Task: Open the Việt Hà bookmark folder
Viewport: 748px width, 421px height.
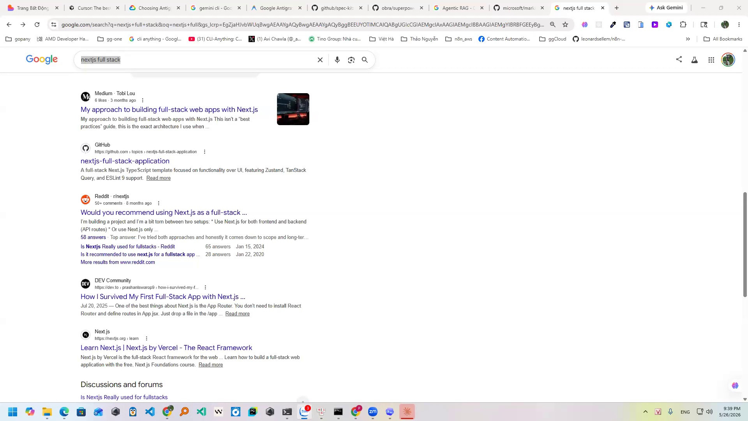Action: click(x=382, y=39)
